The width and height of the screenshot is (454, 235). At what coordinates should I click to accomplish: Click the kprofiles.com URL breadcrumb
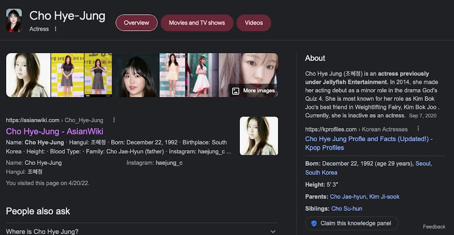pos(357,129)
